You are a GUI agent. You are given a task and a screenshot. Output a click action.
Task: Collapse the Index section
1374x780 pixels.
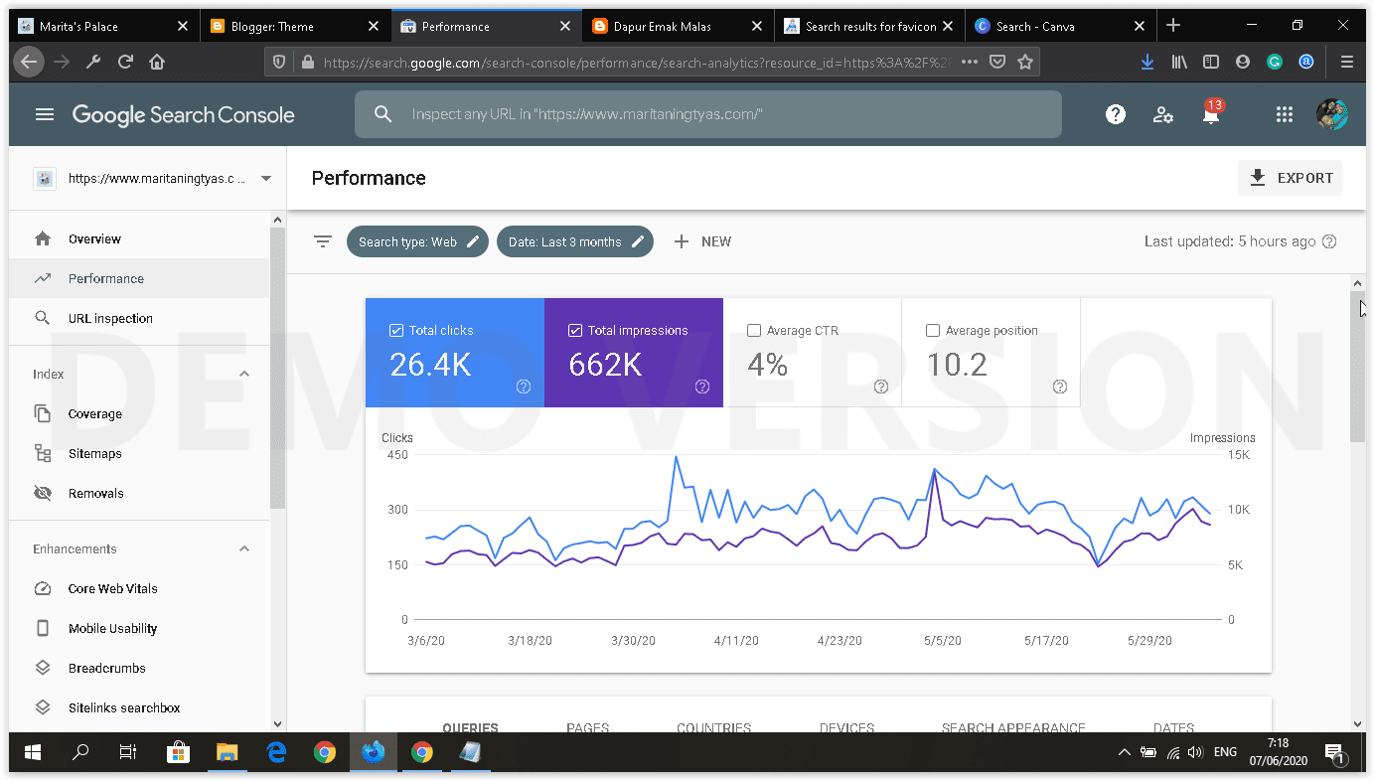coord(244,374)
